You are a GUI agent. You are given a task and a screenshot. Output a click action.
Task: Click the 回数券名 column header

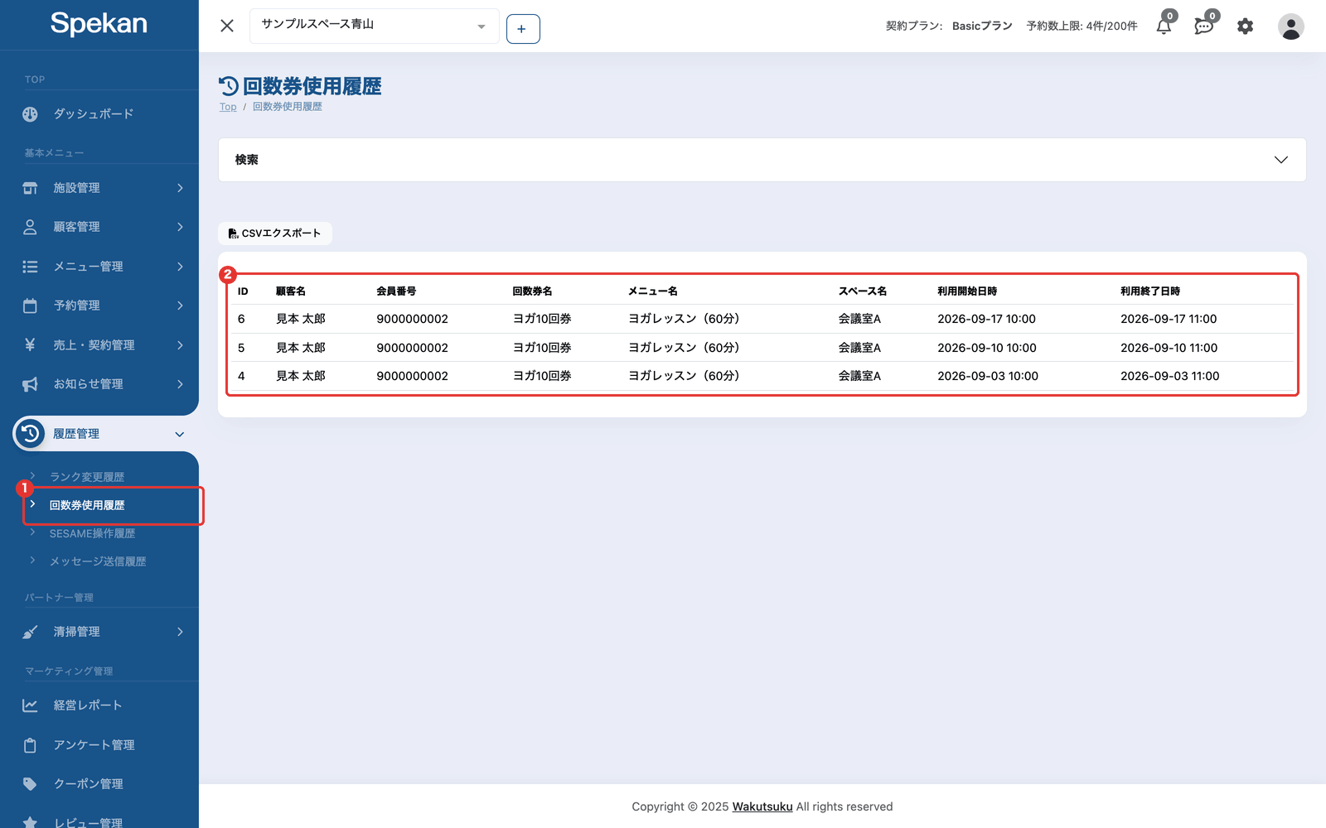coord(532,291)
